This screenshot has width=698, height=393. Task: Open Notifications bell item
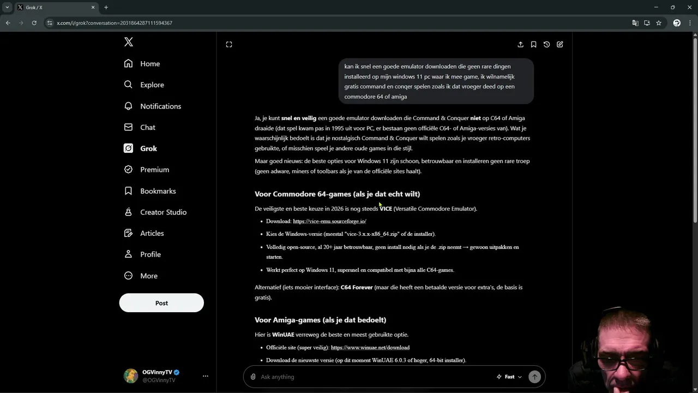click(152, 106)
